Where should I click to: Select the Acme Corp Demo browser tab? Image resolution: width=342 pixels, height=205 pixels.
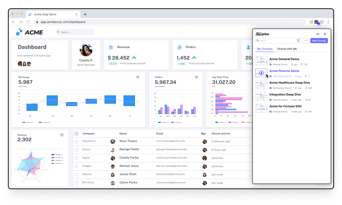pos(53,14)
